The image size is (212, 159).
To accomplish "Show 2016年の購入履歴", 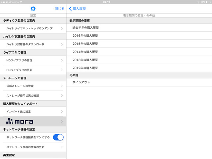I will [x=139, y=36].
